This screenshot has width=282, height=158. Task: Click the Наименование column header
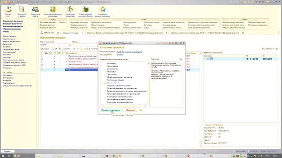tap(71, 53)
